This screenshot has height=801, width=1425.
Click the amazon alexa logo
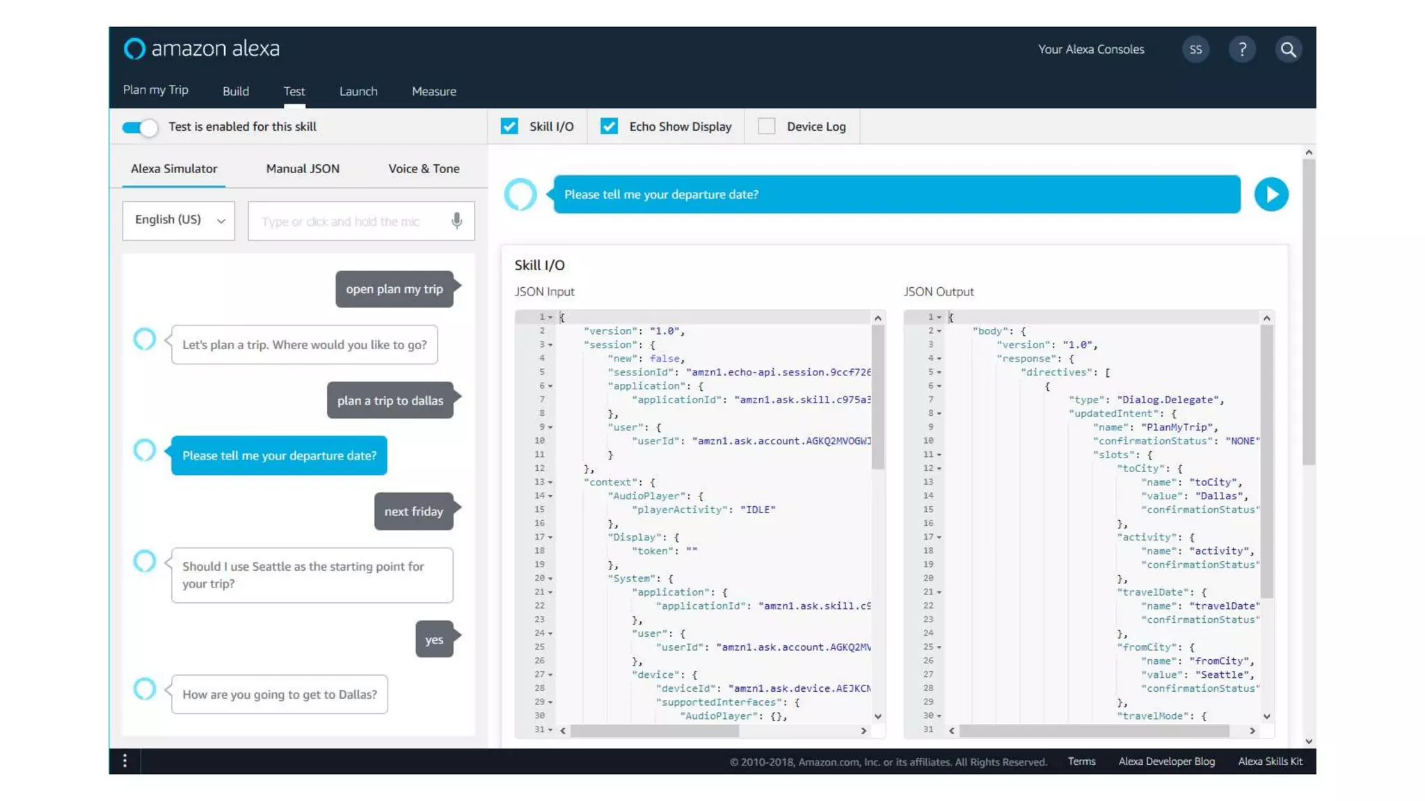pyautogui.click(x=202, y=49)
